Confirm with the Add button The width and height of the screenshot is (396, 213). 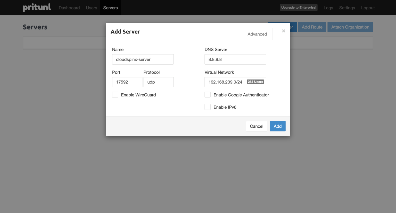click(277, 126)
